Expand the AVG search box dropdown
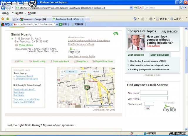The height and width of the screenshot is (136, 188). (57, 24)
